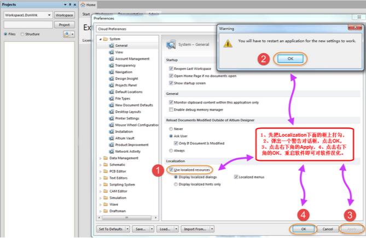Expand the Data Management tree node
The height and width of the screenshot is (238, 366).
pos(100,158)
